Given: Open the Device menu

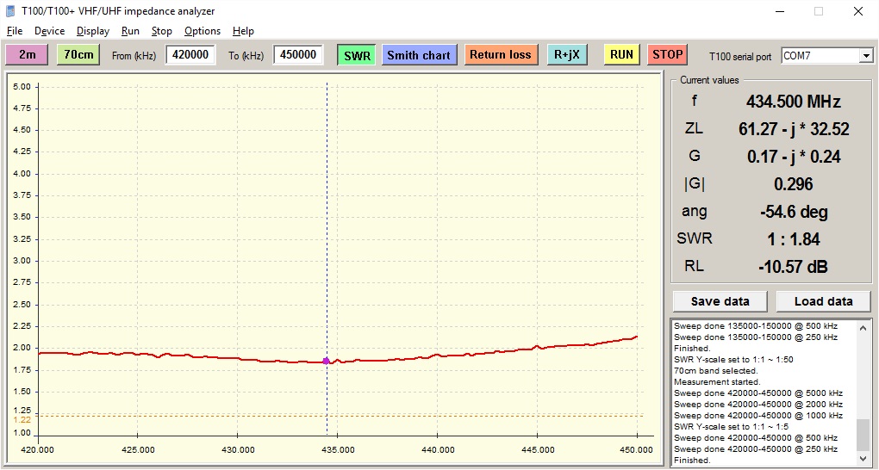Looking at the screenshot, I should [49, 31].
